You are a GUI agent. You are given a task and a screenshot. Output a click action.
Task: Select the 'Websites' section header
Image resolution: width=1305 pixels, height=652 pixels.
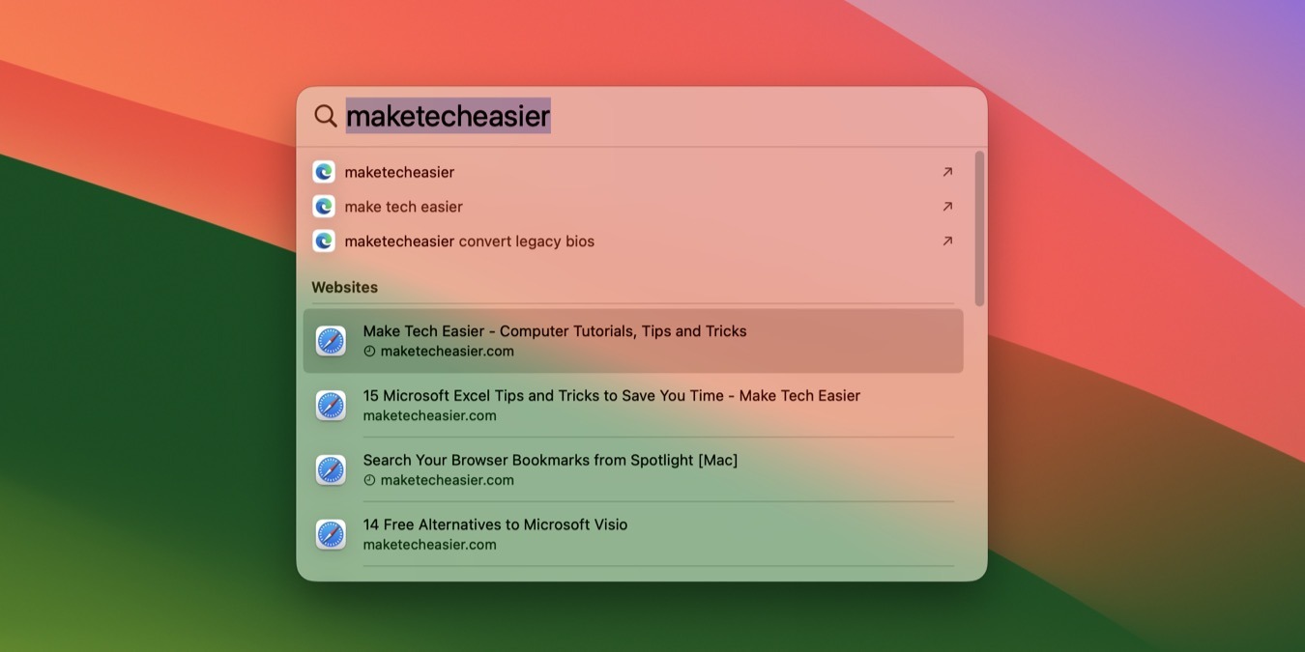344,287
